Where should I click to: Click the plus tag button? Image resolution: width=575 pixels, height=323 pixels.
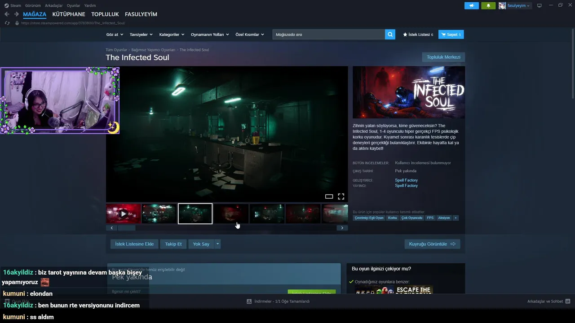[456, 218]
